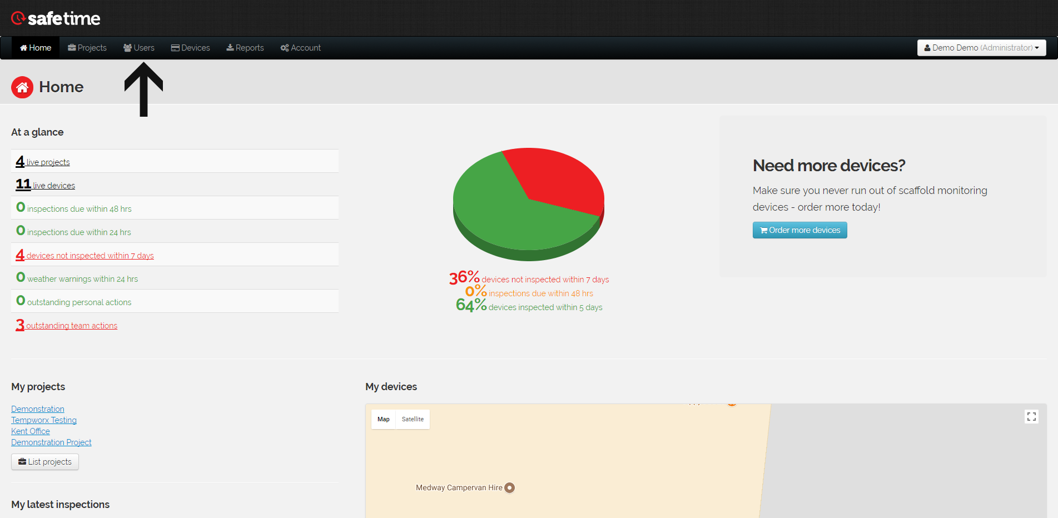Image resolution: width=1058 pixels, height=518 pixels.
Task: View devices not inspected within 7 days
Action: [85, 255]
